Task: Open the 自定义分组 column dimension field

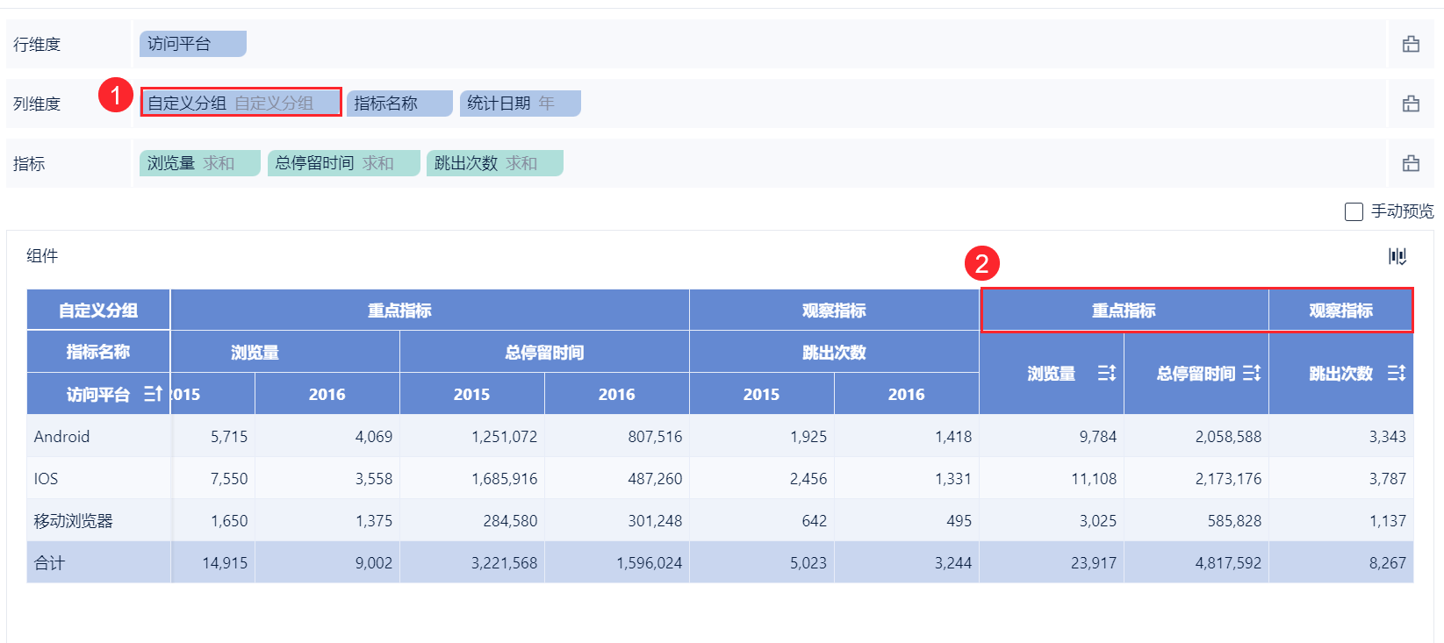Action: coord(241,103)
